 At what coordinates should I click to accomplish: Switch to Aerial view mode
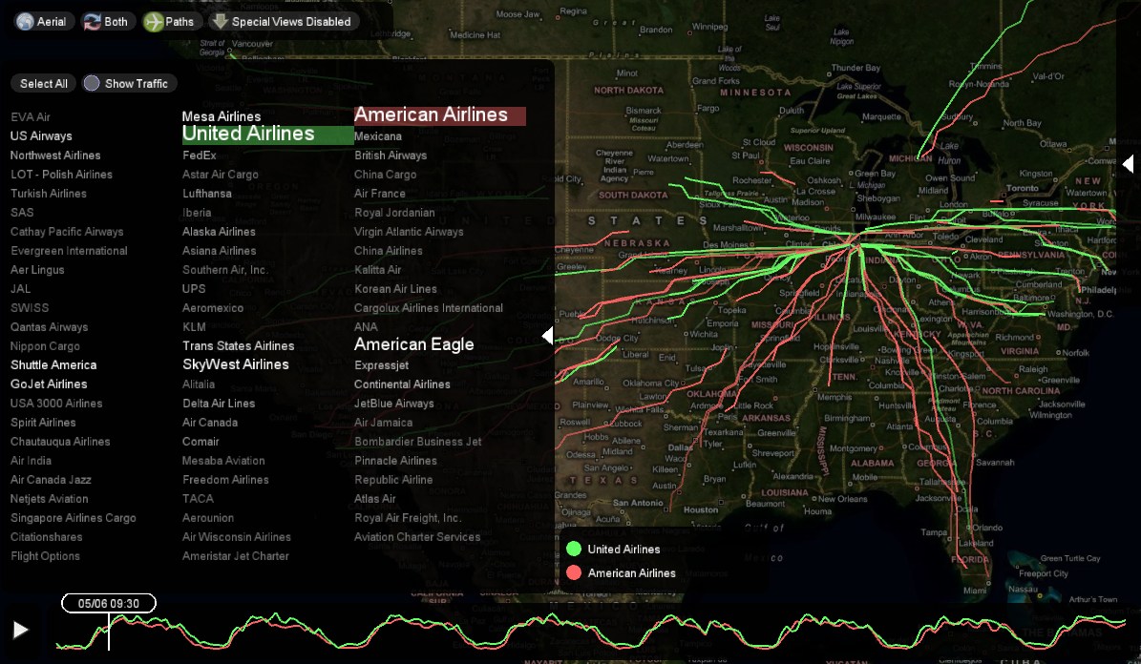pos(42,22)
